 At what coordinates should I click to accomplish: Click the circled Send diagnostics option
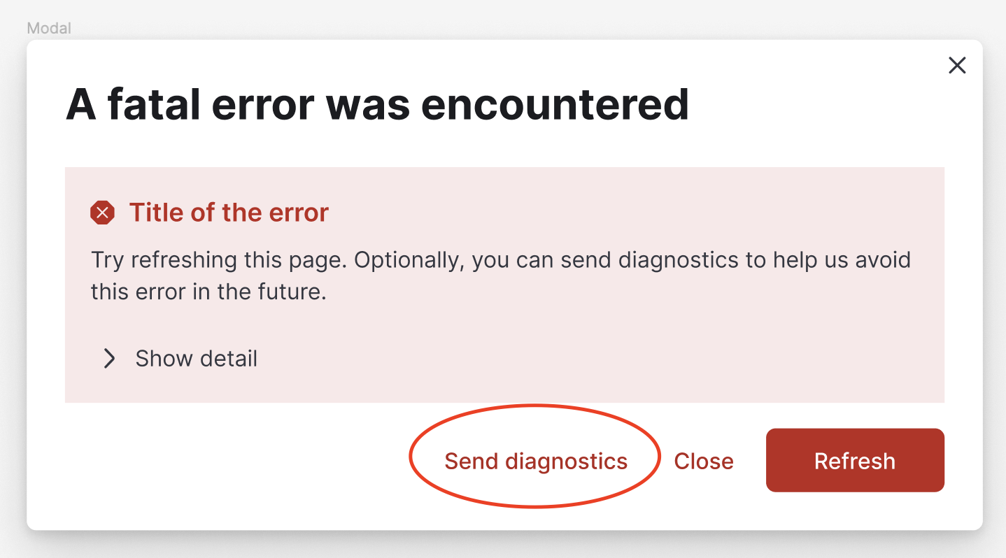click(x=535, y=460)
